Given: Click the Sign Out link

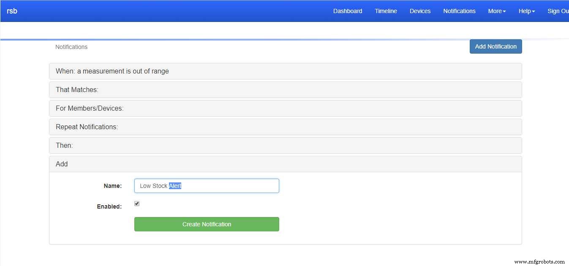Looking at the screenshot, I should click(558, 11).
